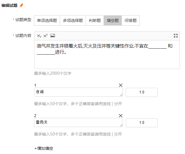
Task: Select the 填空题 question type
Action: 113,20
